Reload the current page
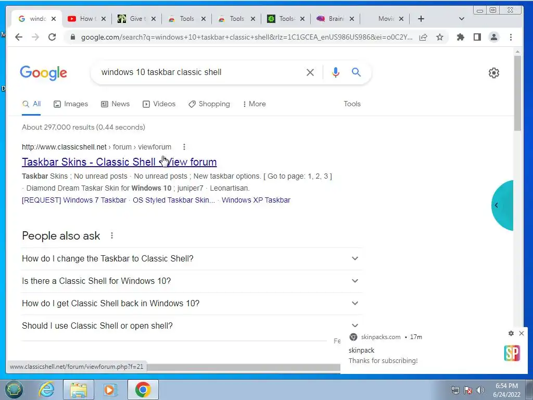 tap(52, 37)
